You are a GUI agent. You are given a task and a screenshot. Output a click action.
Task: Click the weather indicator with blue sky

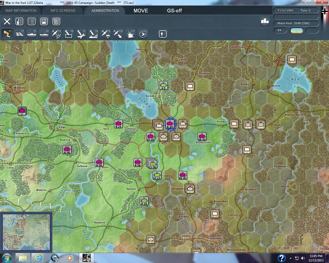coord(296,31)
